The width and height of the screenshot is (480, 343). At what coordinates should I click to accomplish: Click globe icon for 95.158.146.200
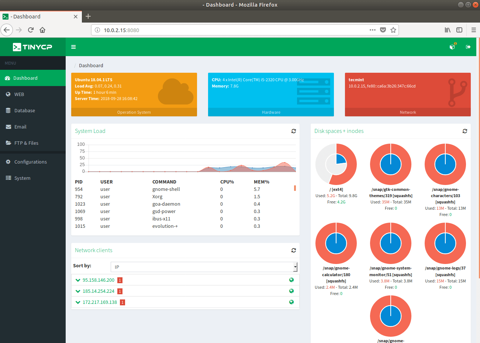pyautogui.click(x=291, y=280)
